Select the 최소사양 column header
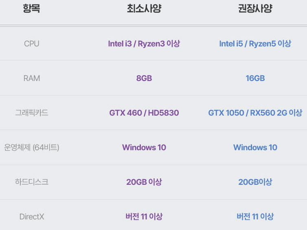The width and height of the screenshot is (307, 230). (x=144, y=9)
